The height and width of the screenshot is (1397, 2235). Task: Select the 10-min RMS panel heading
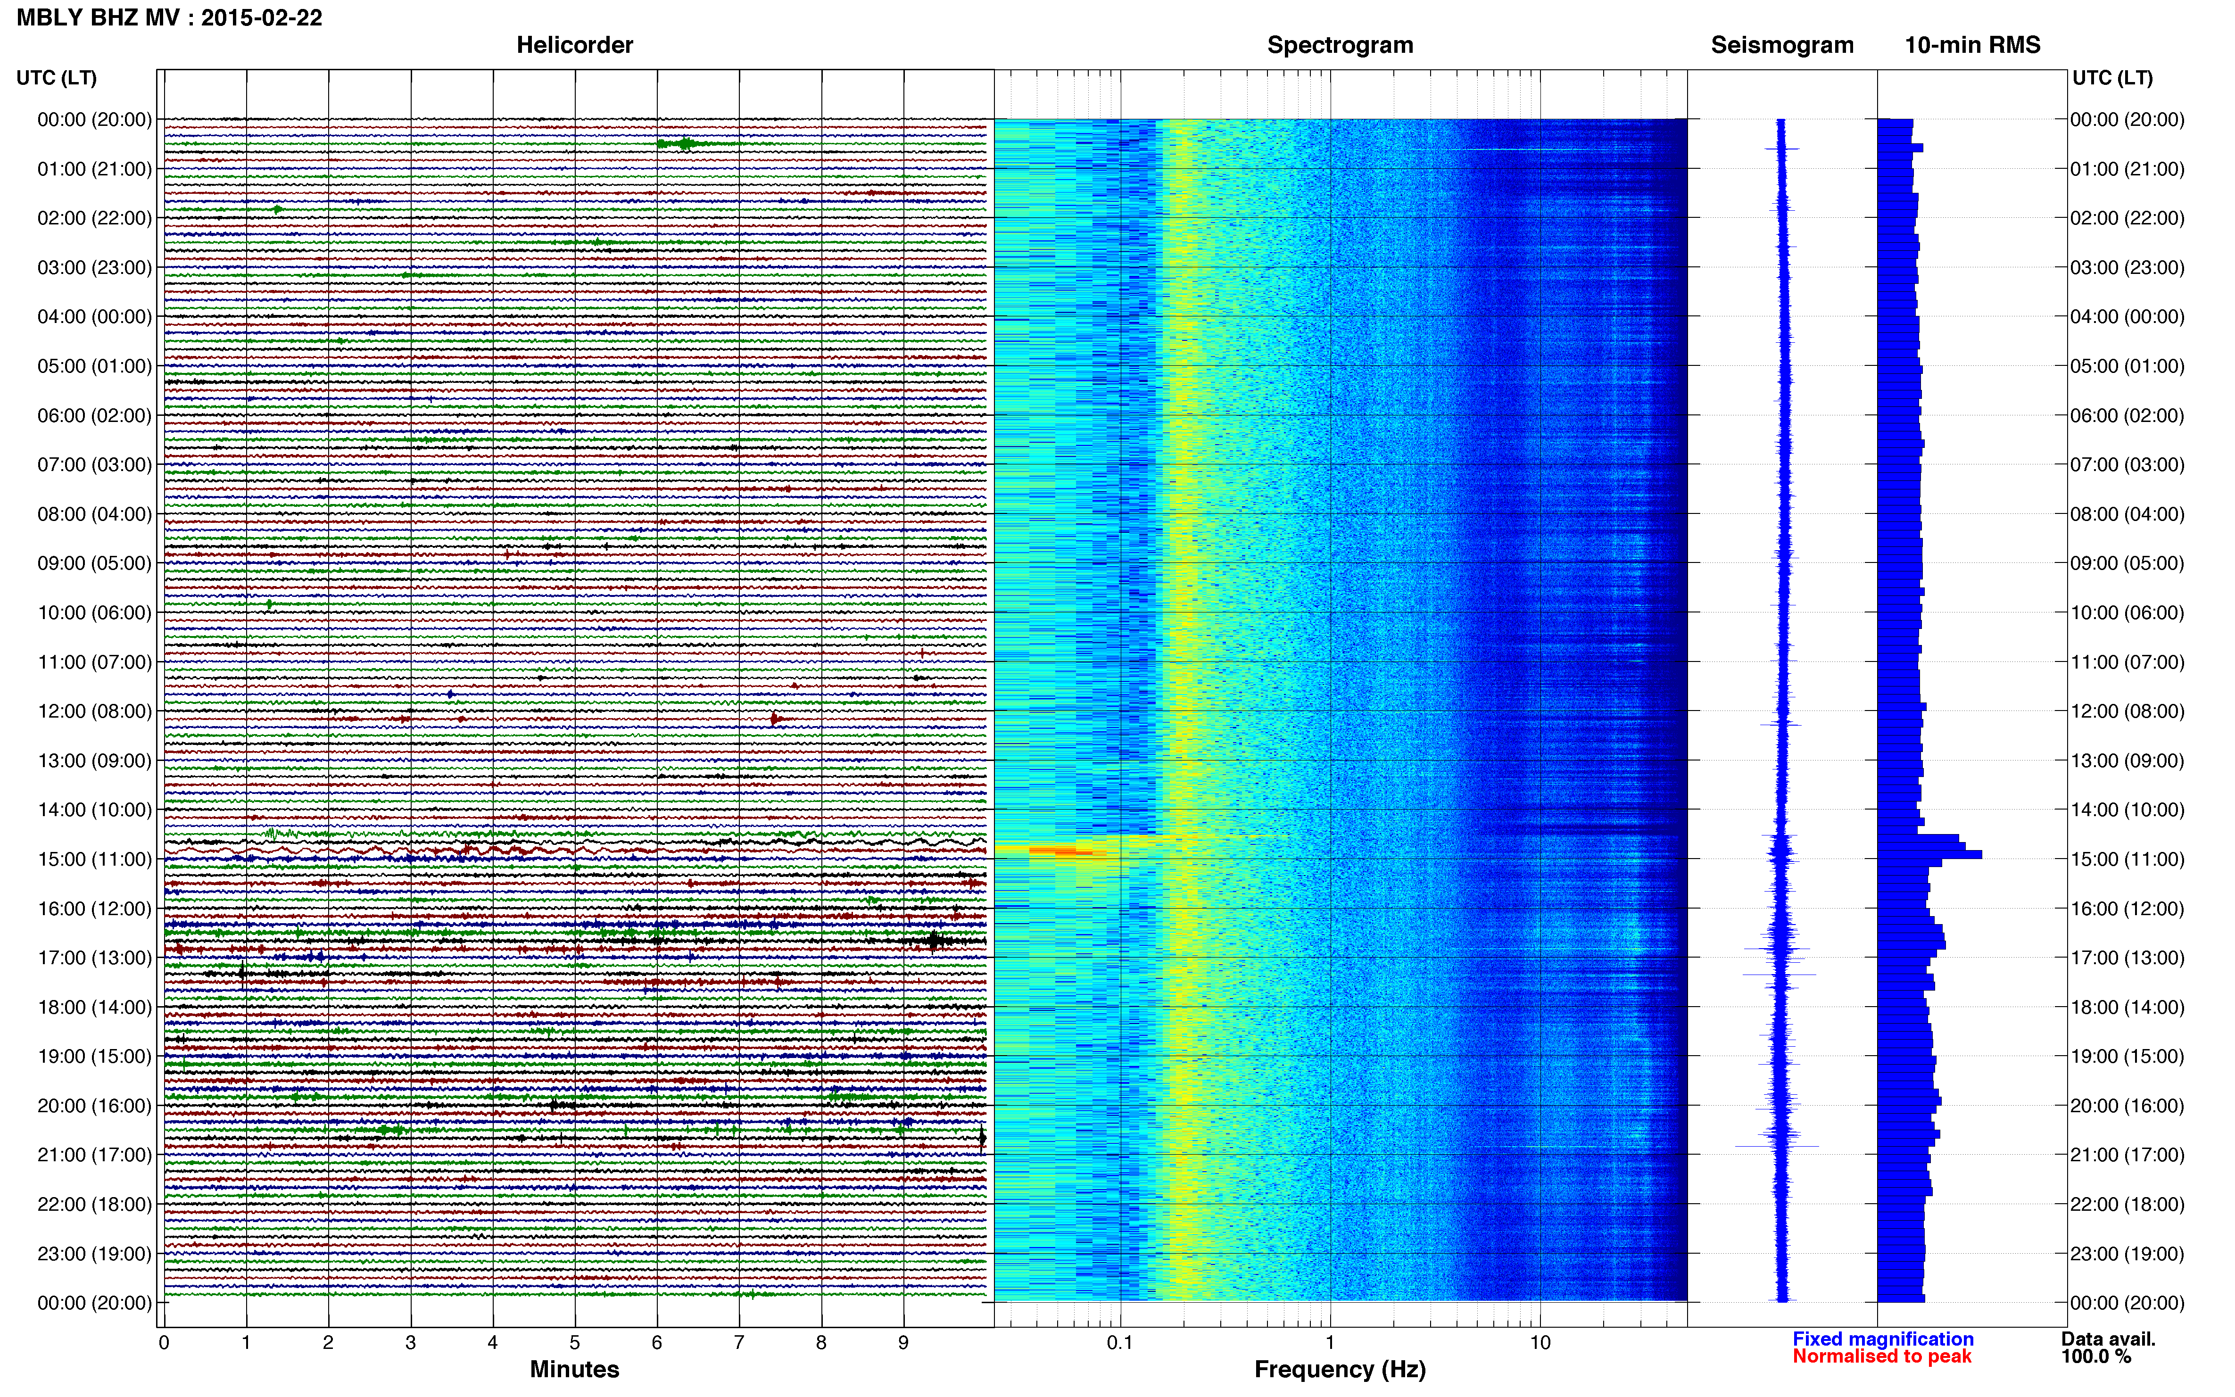[1973, 45]
